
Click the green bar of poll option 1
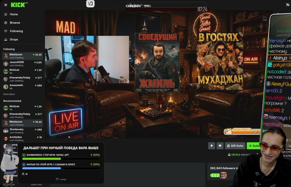tap(42, 159)
